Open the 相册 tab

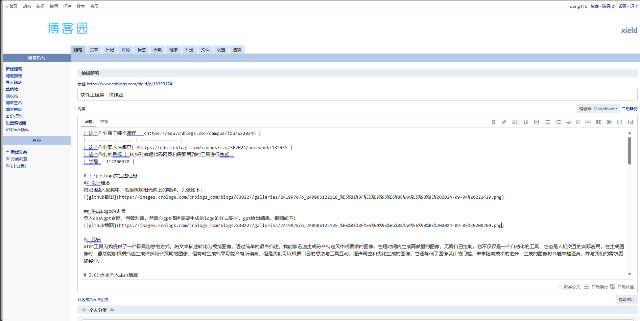189,50
